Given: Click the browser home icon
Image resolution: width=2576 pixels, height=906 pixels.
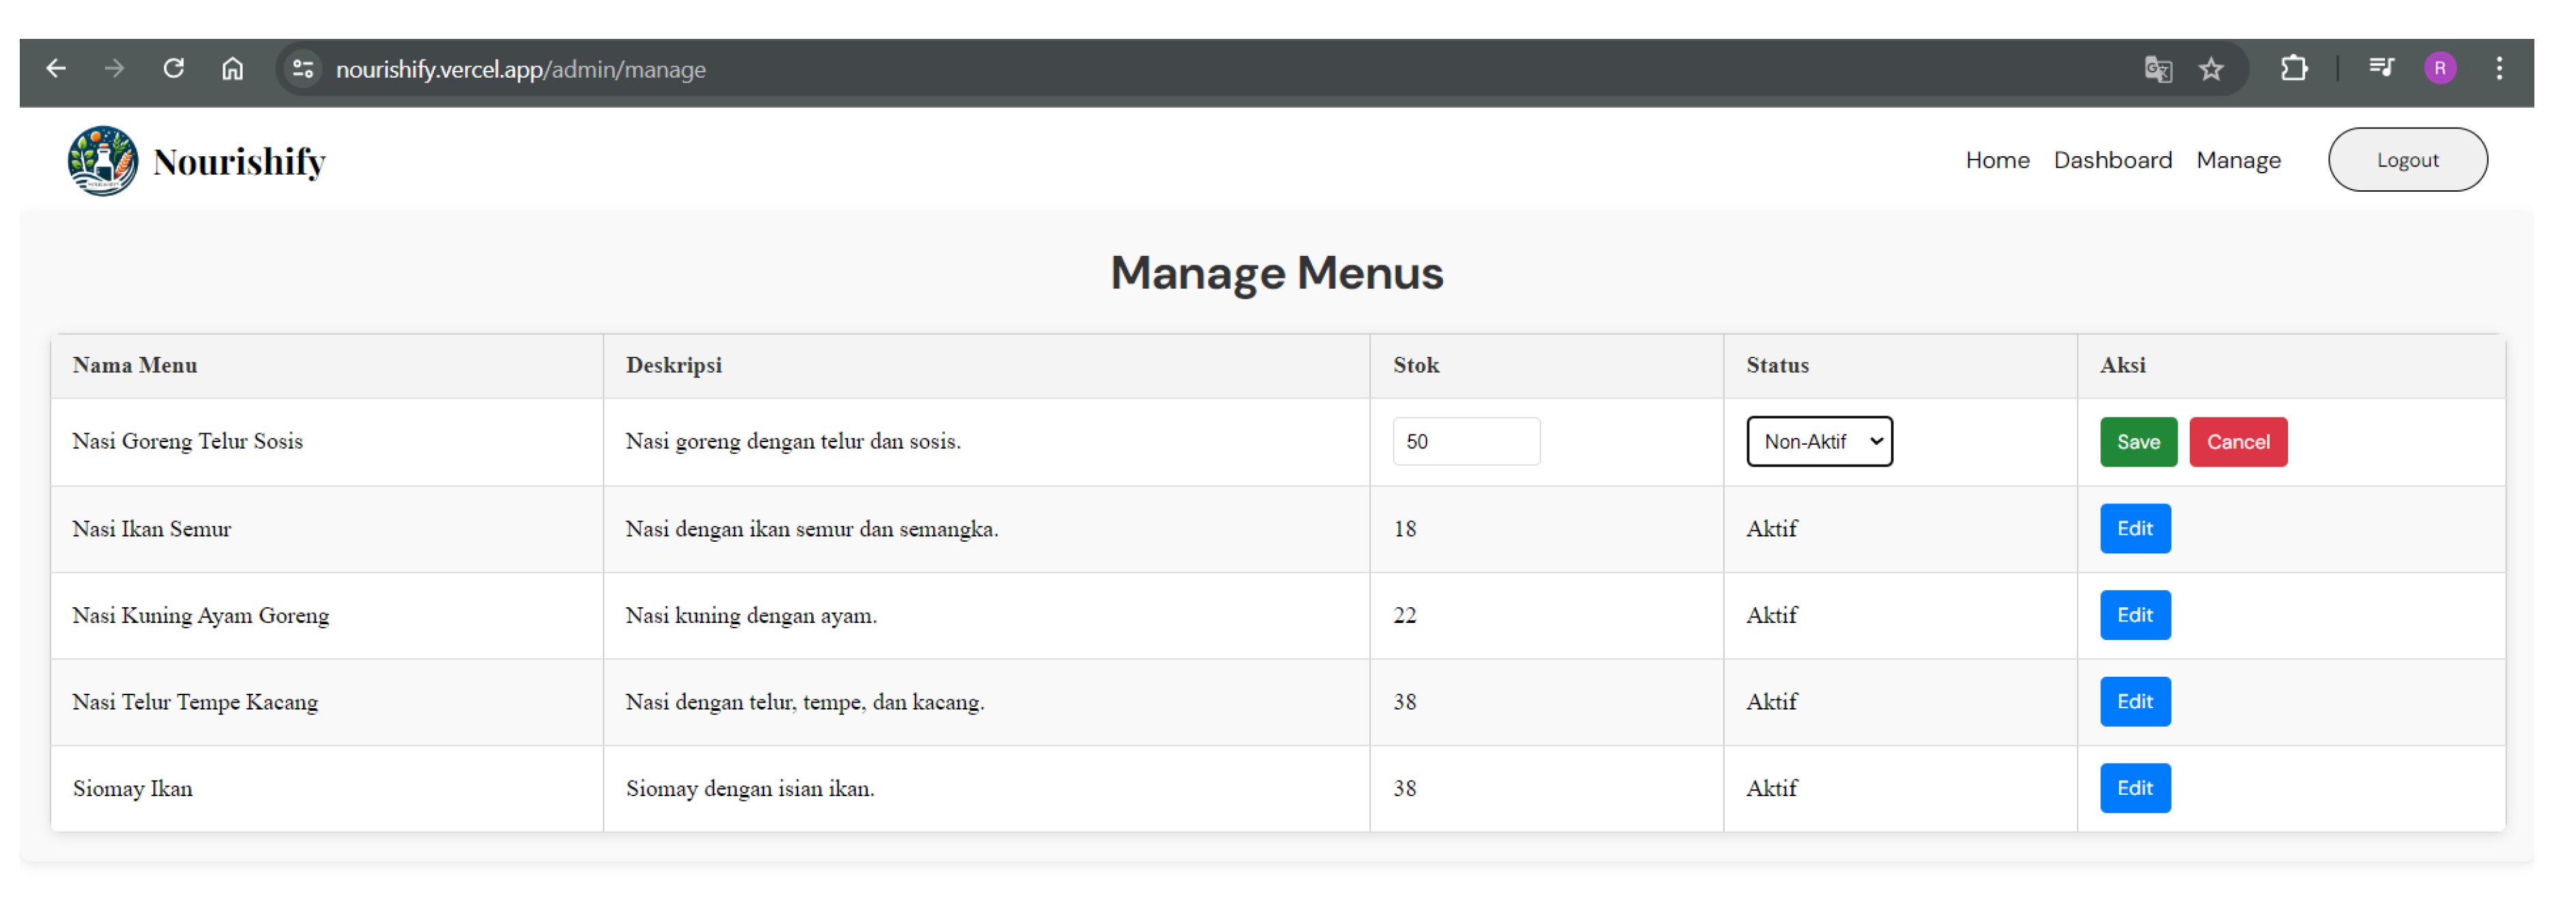Looking at the screenshot, I should 232,69.
